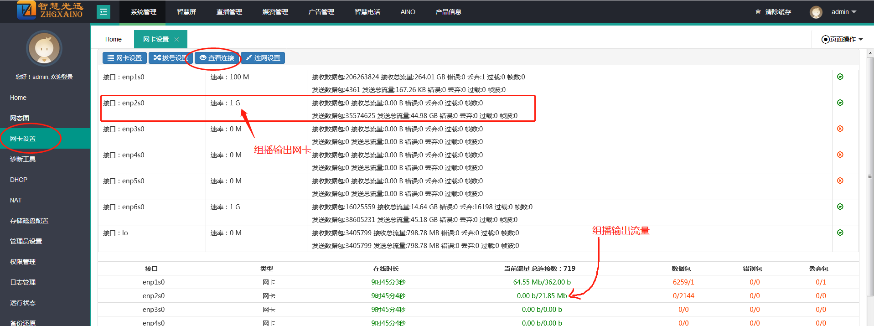The height and width of the screenshot is (326, 874).
Task: Click the admin avatar in top bar
Action: [x=816, y=12]
